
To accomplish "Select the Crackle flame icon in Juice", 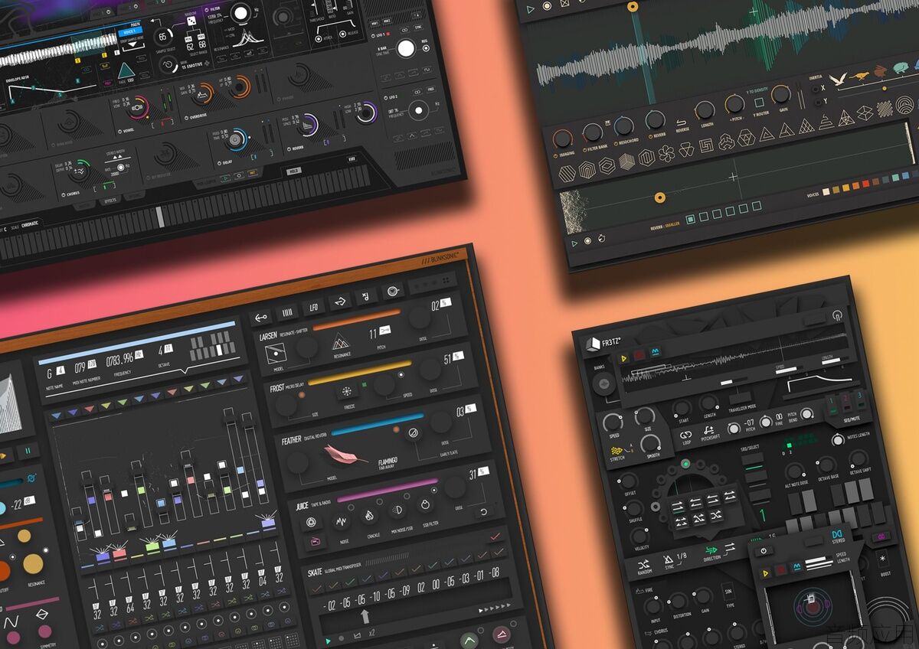I will (x=370, y=517).
